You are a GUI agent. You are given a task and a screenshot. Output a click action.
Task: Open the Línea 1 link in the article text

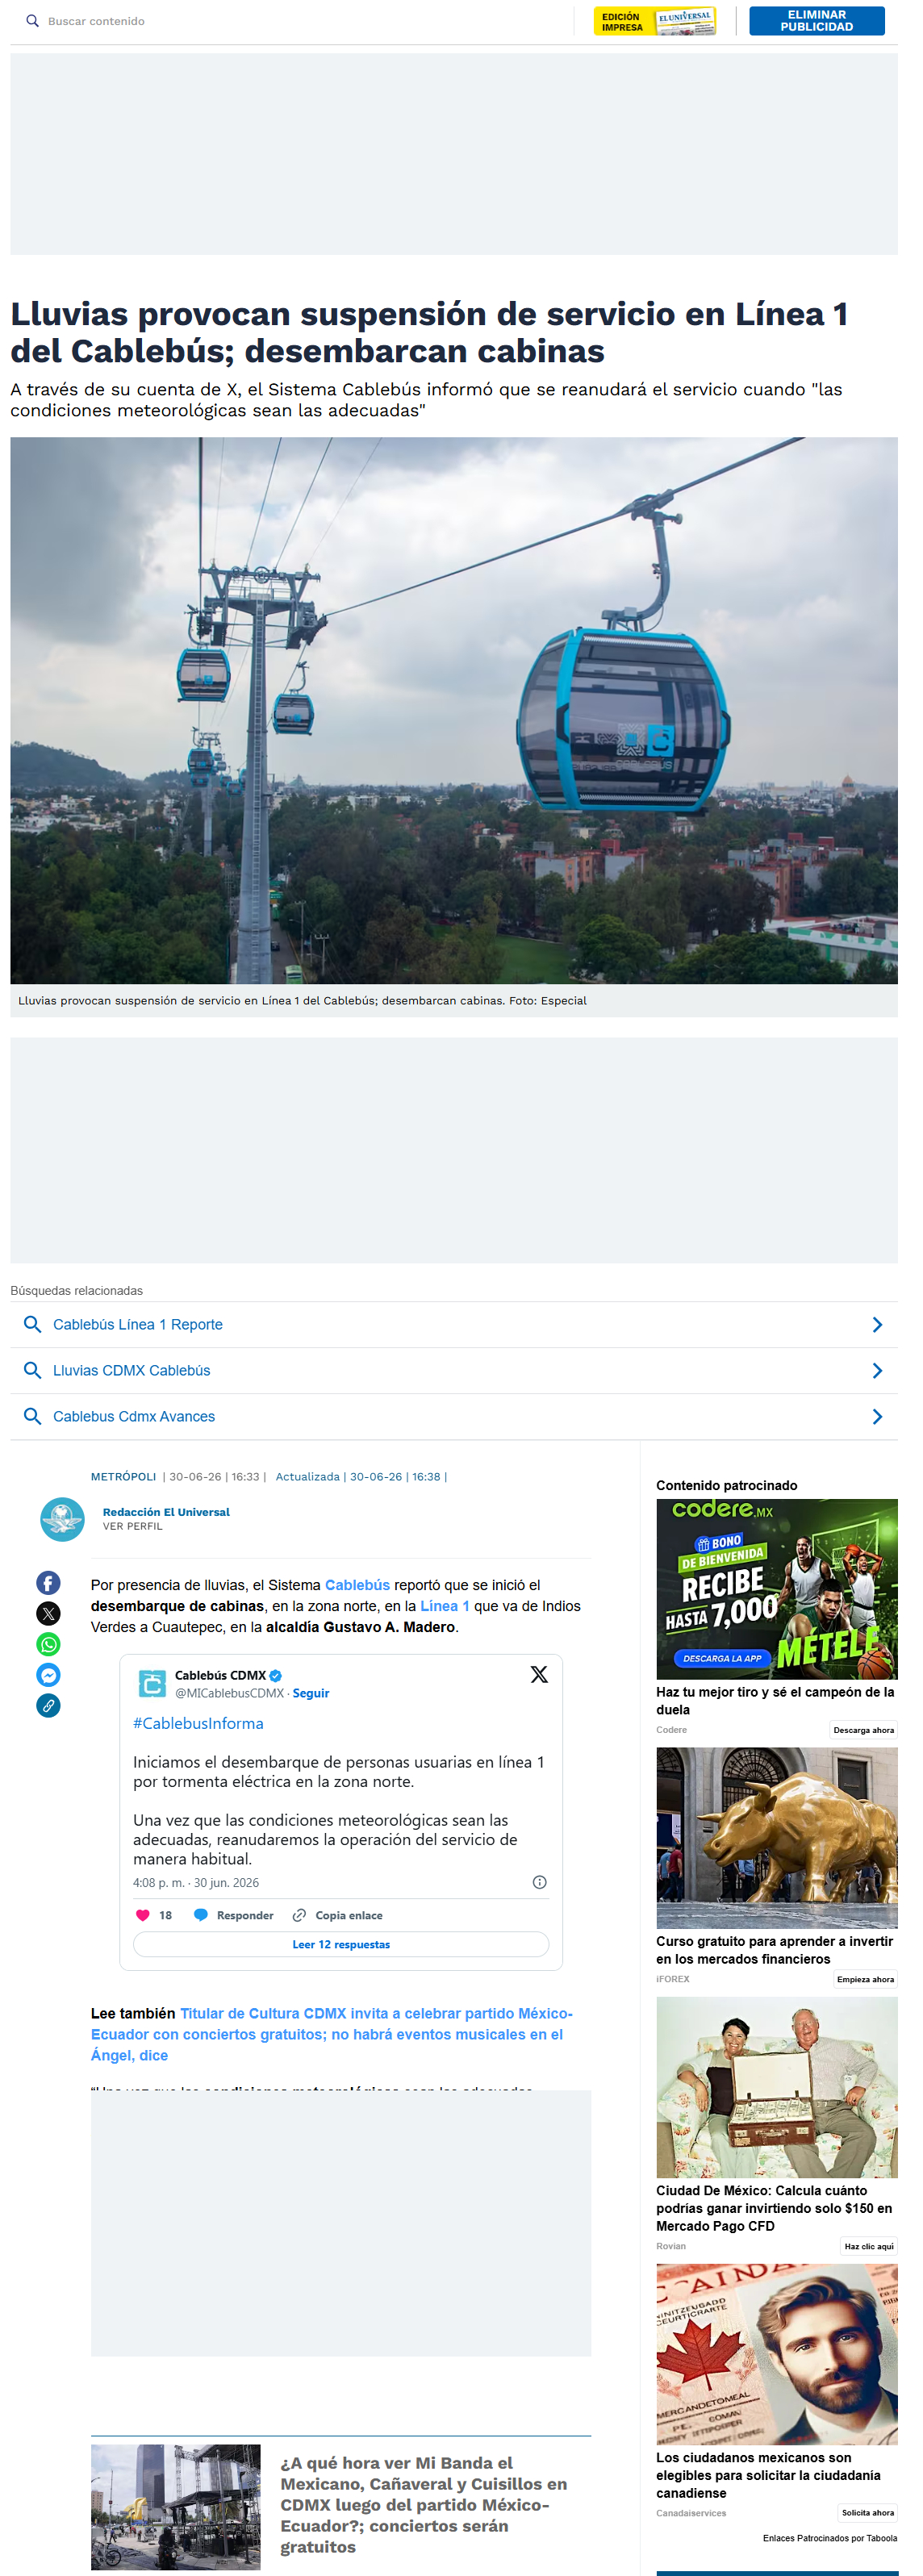click(445, 1606)
